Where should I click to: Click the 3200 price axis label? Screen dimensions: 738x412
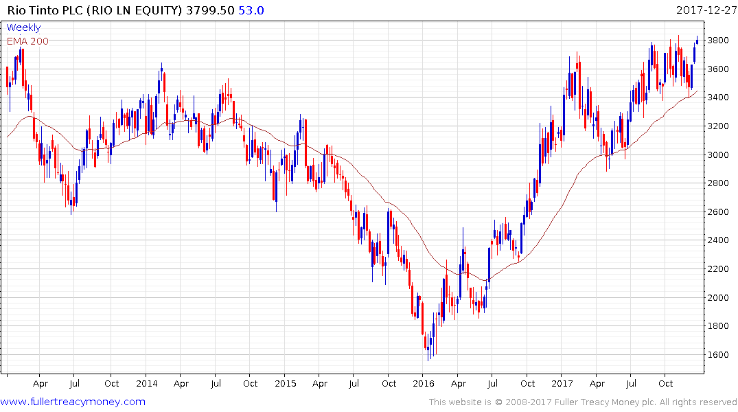point(718,126)
